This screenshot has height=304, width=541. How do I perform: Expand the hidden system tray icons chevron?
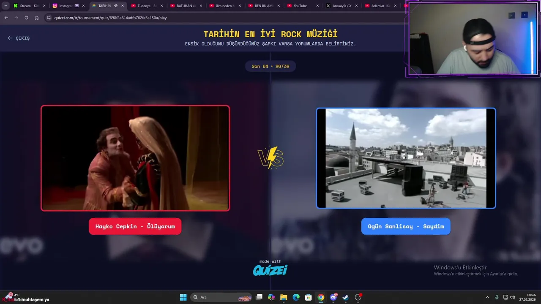tap(487, 297)
